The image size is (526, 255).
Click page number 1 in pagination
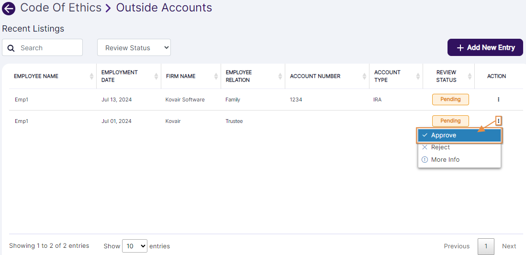[486, 246]
